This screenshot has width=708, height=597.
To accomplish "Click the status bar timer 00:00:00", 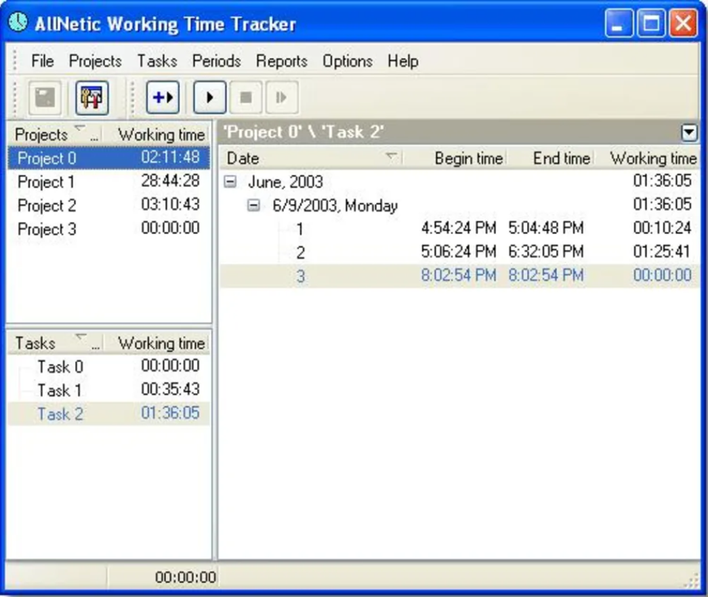I will pyautogui.click(x=185, y=577).
